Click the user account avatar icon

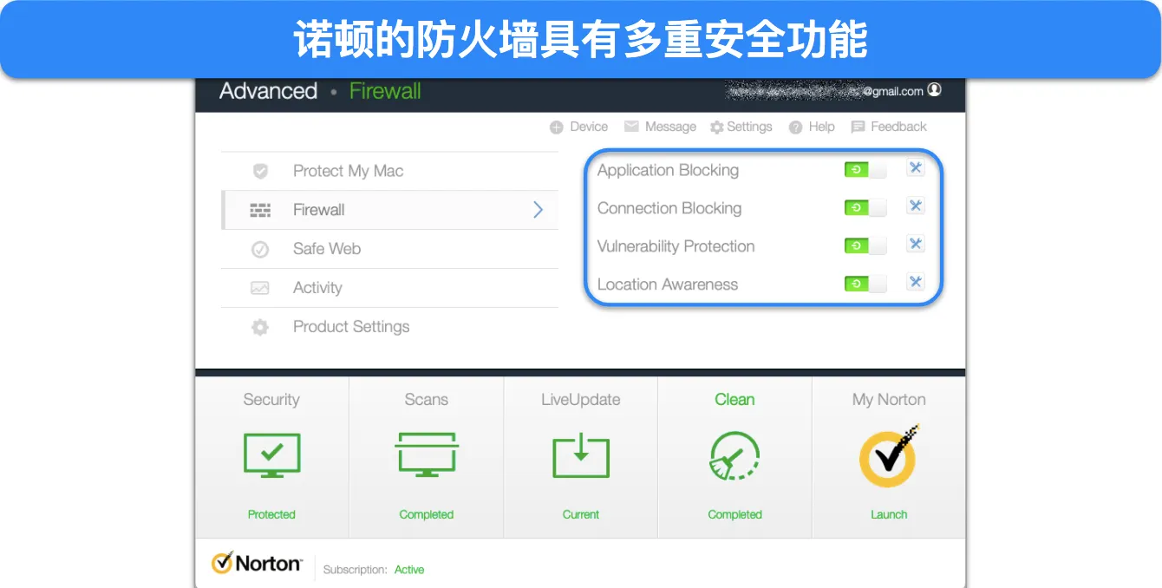coord(934,89)
